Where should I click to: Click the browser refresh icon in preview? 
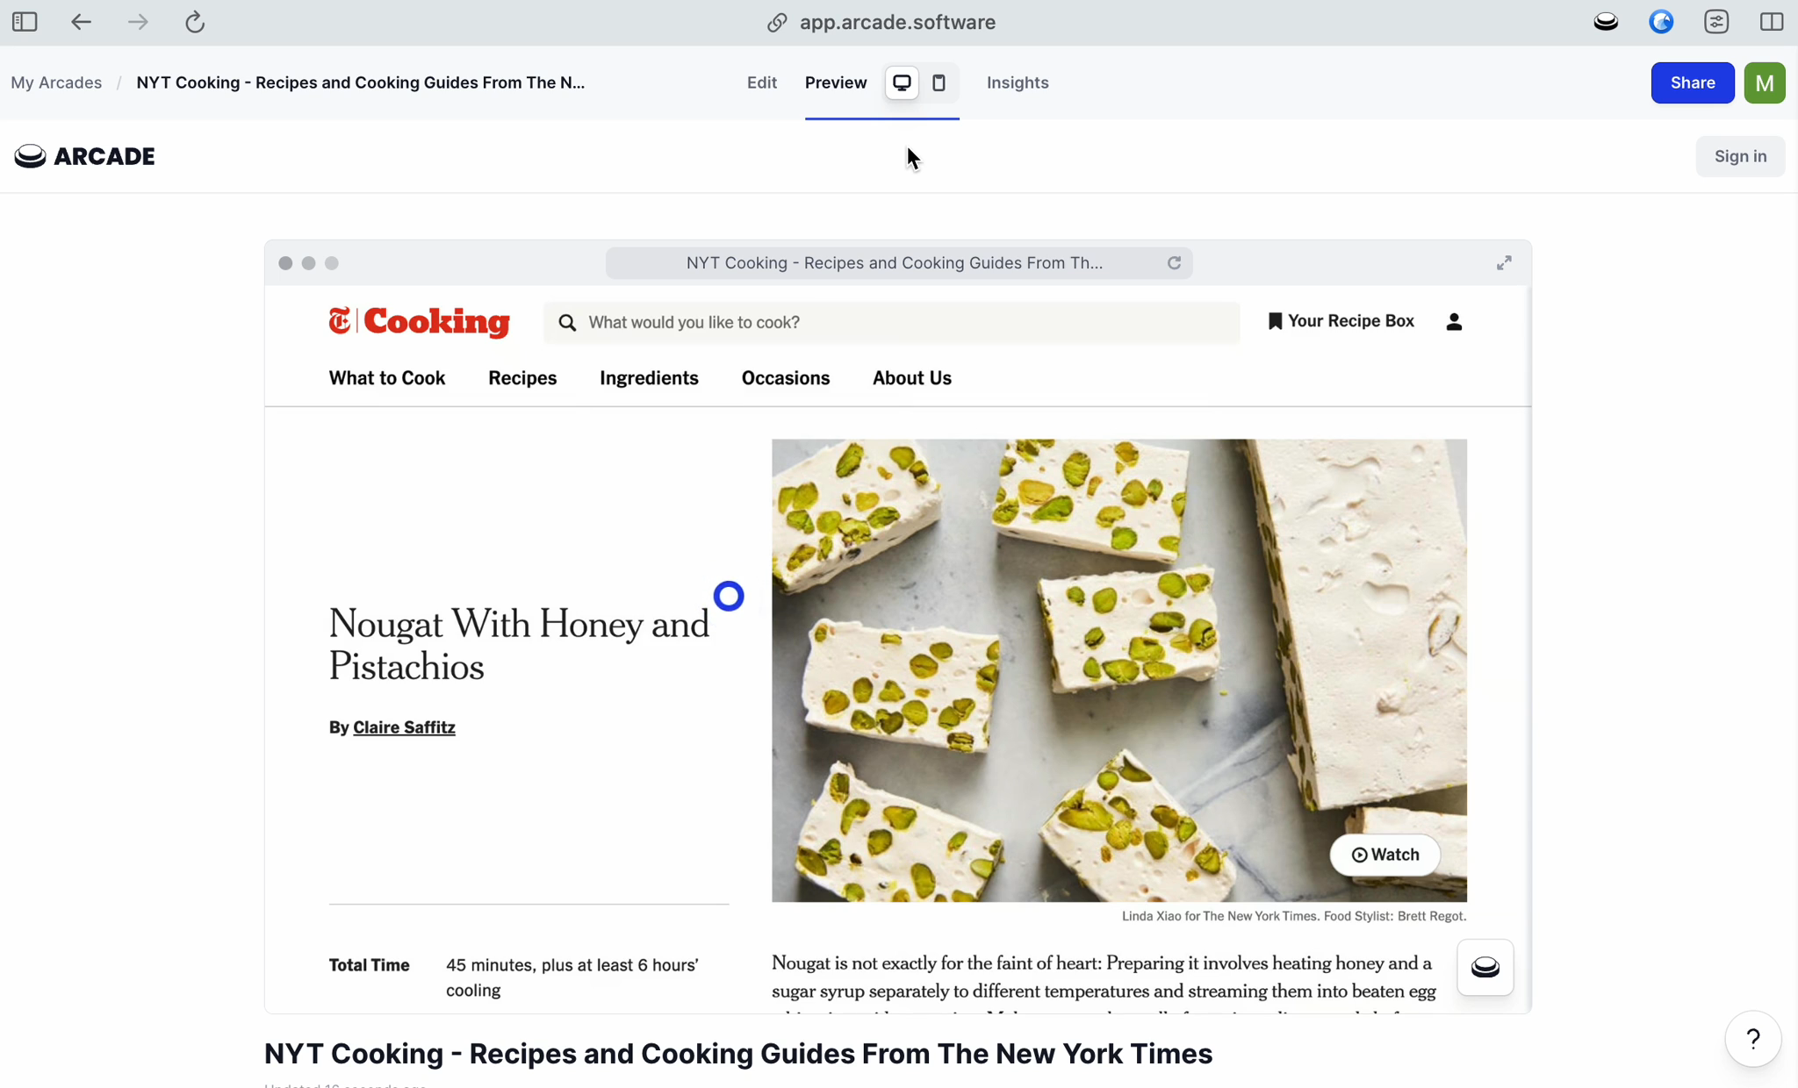[1173, 261]
